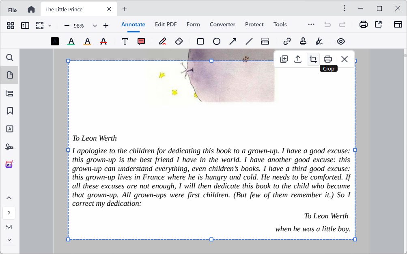The width and height of the screenshot is (407, 254).
Task: Open the zoom level dropdown
Action: click(x=95, y=25)
